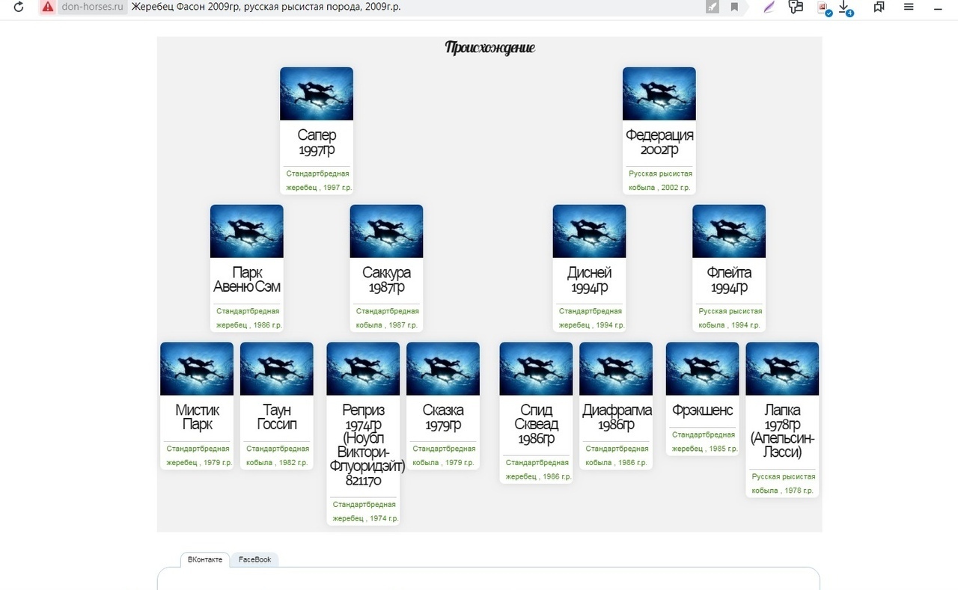The height and width of the screenshot is (590, 958).
Task: Click the purple feather extension icon
Action: click(769, 7)
